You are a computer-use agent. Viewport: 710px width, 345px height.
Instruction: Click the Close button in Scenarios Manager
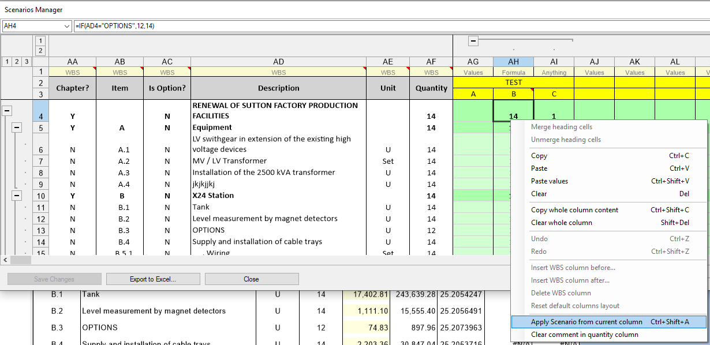coord(251,279)
